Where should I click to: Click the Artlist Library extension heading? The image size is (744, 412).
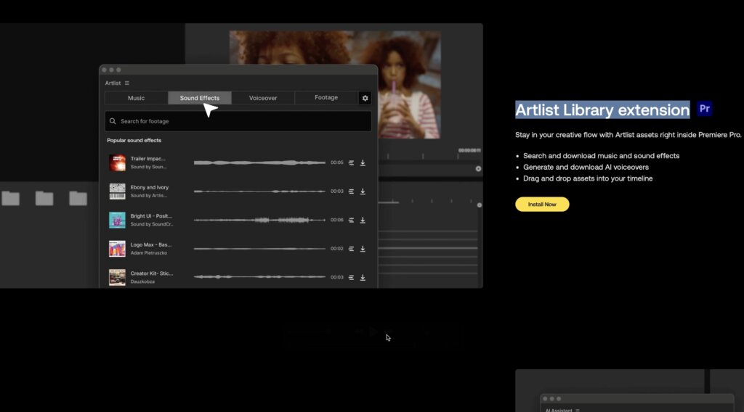[x=602, y=110]
